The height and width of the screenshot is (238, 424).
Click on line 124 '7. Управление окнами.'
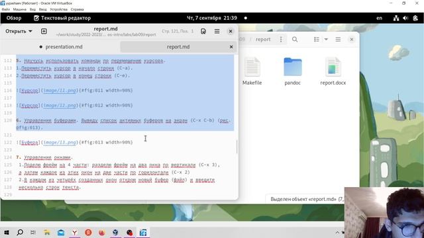(44, 157)
